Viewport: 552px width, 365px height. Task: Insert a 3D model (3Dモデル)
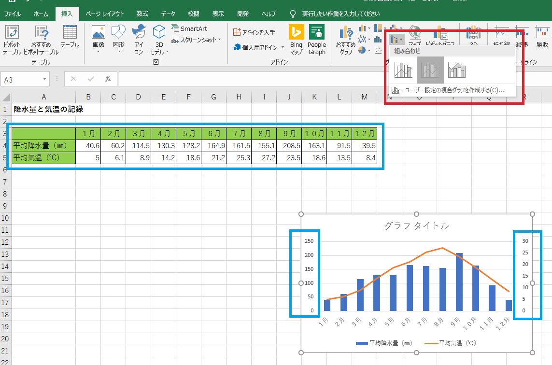click(159, 40)
